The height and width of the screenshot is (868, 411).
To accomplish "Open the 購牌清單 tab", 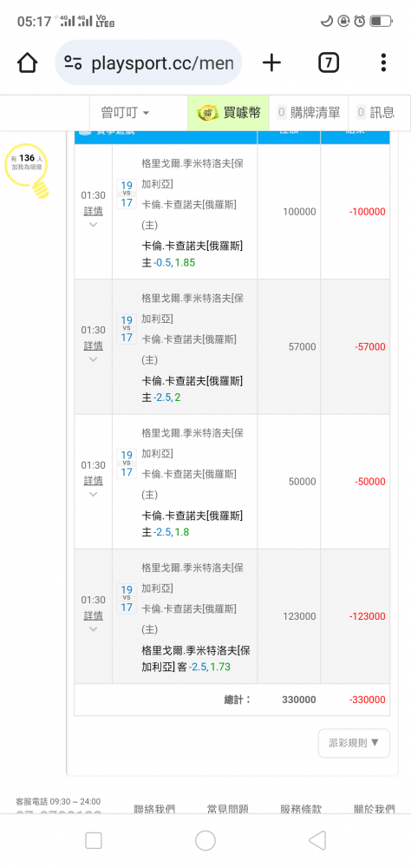I will click(308, 113).
